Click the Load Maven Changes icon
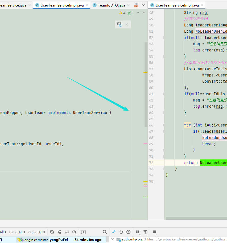Image resolution: width=227 pixels, height=243 pixels. pos(119,24)
